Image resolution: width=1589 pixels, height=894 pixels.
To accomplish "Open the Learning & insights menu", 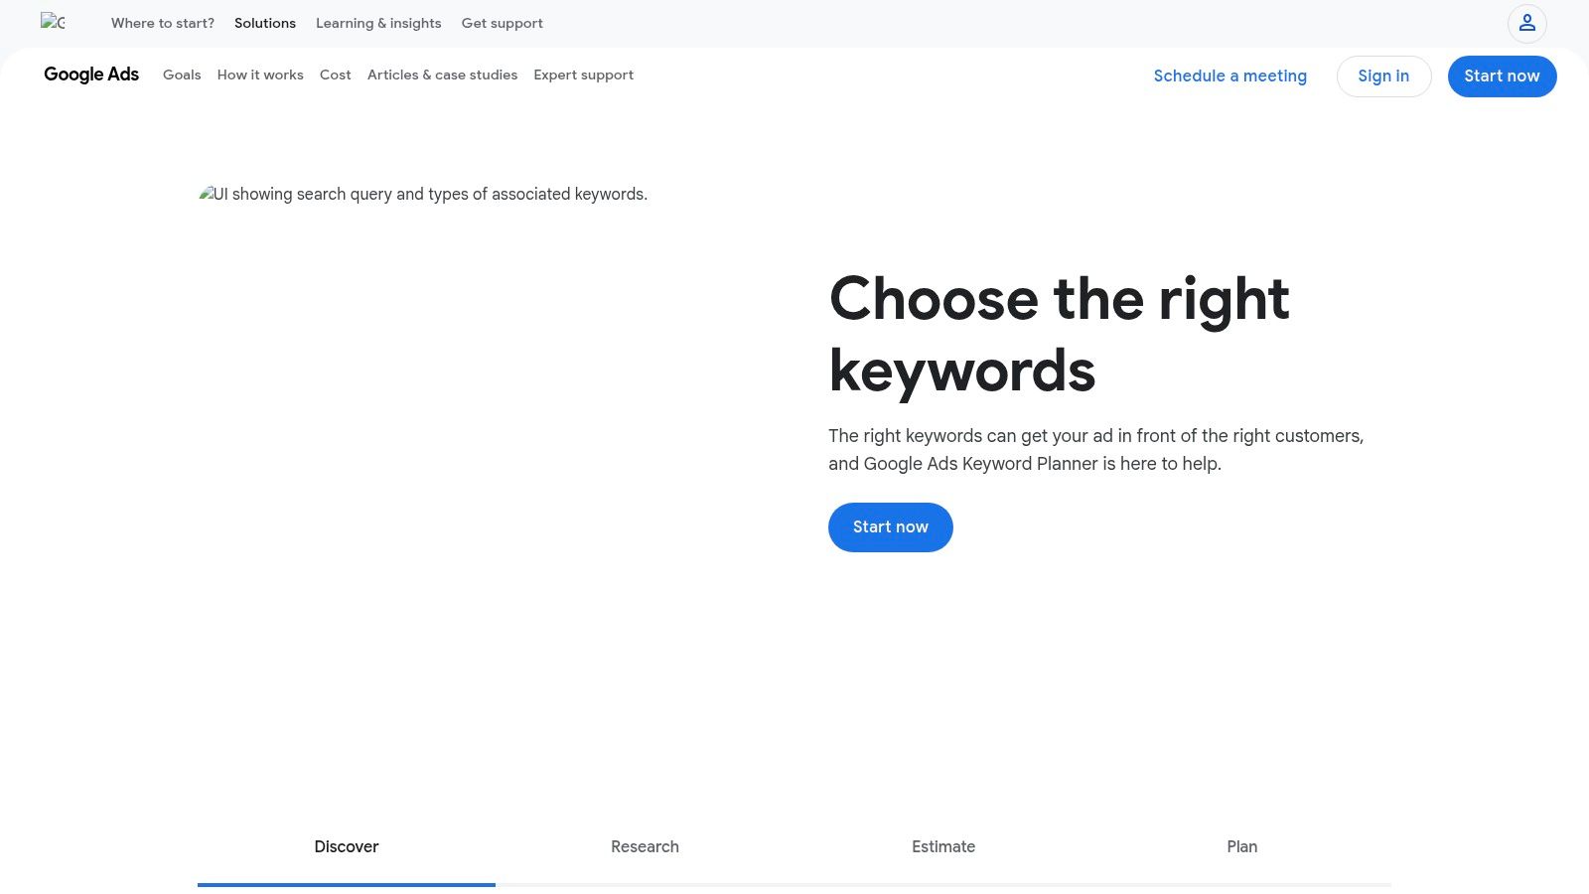I will pyautogui.click(x=378, y=23).
